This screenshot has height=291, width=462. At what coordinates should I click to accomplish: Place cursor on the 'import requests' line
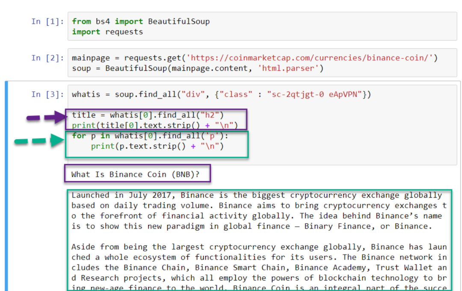tap(107, 32)
